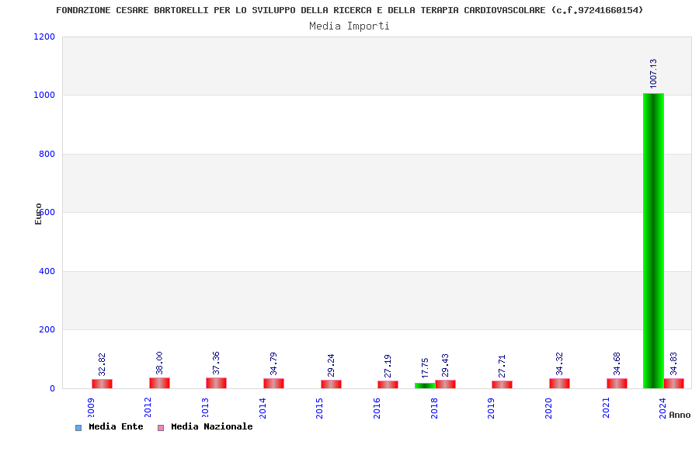Click the 1000 y-axis tick label
This screenshot has width=699, height=466.
tap(44, 95)
